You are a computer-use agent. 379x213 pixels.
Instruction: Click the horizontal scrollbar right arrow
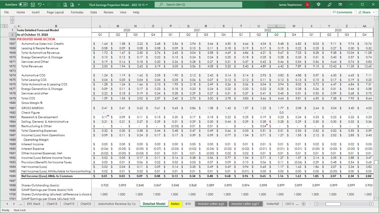(x=371, y=204)
